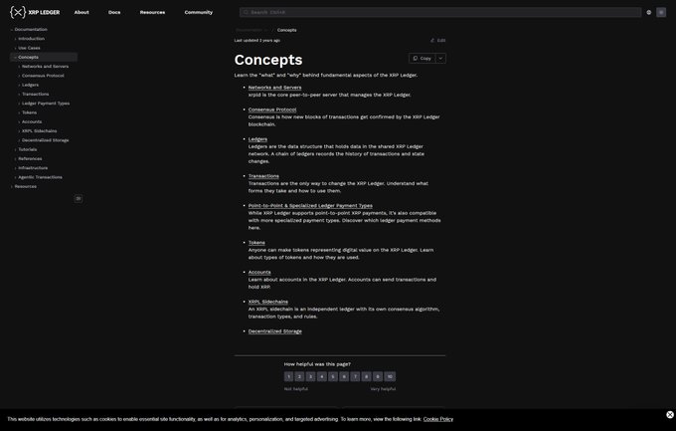676x431 pixels.
Task: Collapse the sidebar with the panel icon
Action: click(78, 199)
